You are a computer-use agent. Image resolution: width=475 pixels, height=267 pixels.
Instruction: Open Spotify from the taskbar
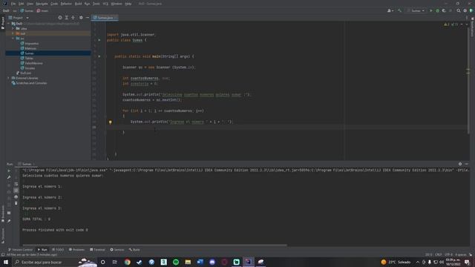pyautogui.click(x=176, y=262)
